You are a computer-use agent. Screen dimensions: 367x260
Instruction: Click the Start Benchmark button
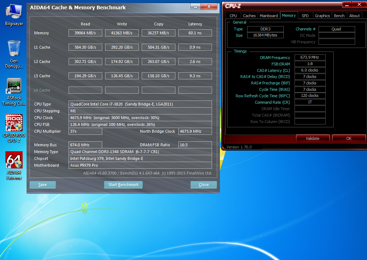click(123, 185)
